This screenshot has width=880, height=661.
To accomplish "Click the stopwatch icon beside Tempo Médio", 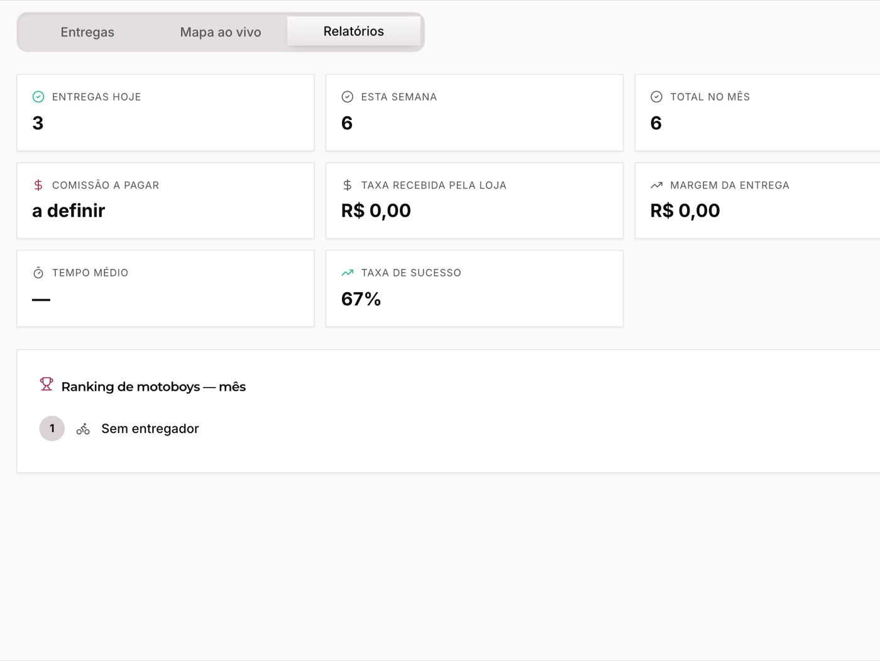I will pyautogui.click(x=38, y=273).
